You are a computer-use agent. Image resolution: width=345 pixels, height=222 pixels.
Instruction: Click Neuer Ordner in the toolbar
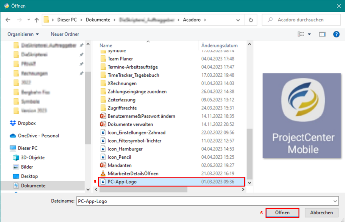(x=65, y=34)
